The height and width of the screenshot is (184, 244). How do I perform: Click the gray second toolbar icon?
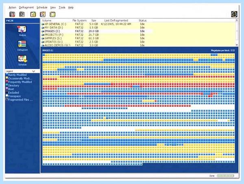pyautogui.click(x=22, y=14)
